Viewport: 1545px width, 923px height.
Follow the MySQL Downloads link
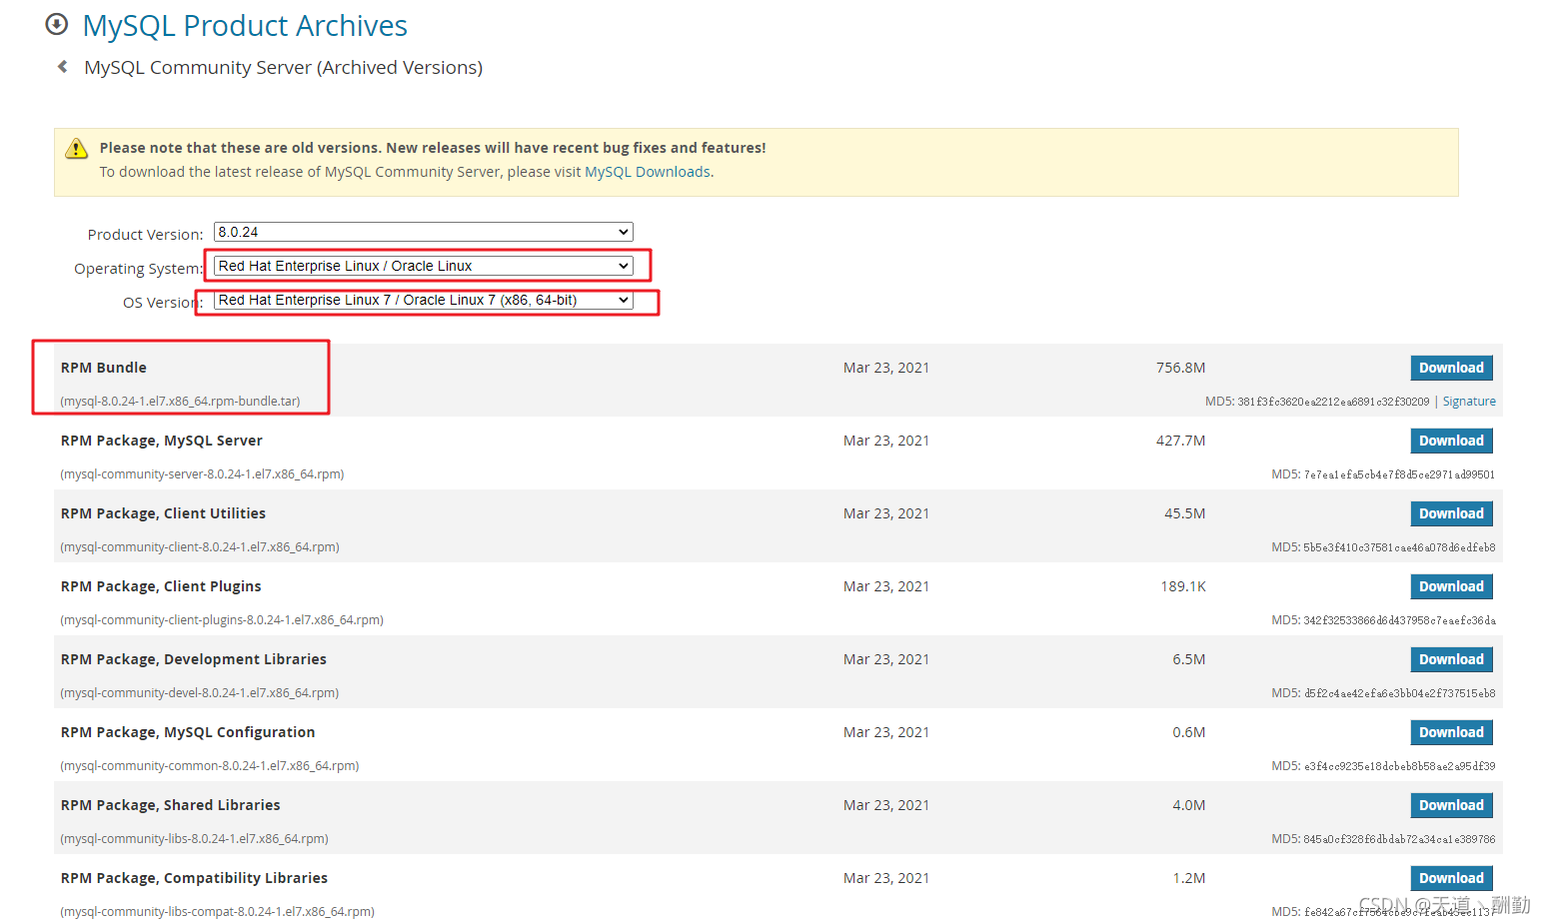[x=648, y=172]
